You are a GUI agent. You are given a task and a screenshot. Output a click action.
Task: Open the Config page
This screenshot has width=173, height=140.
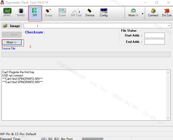tap(104, 12)
